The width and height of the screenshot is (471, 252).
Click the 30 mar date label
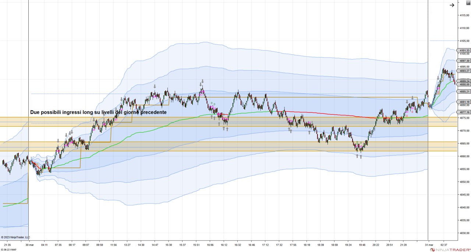pyautogui.click(x=29, y=245)
